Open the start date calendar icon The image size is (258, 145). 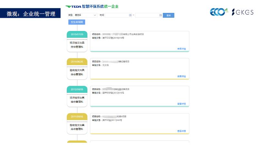click(x=130, y=15)
